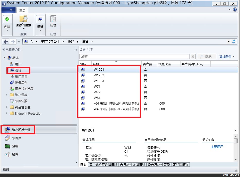The image size is (240, 177).
Task: Go forward with the right arrow
Action: point(13,42)
